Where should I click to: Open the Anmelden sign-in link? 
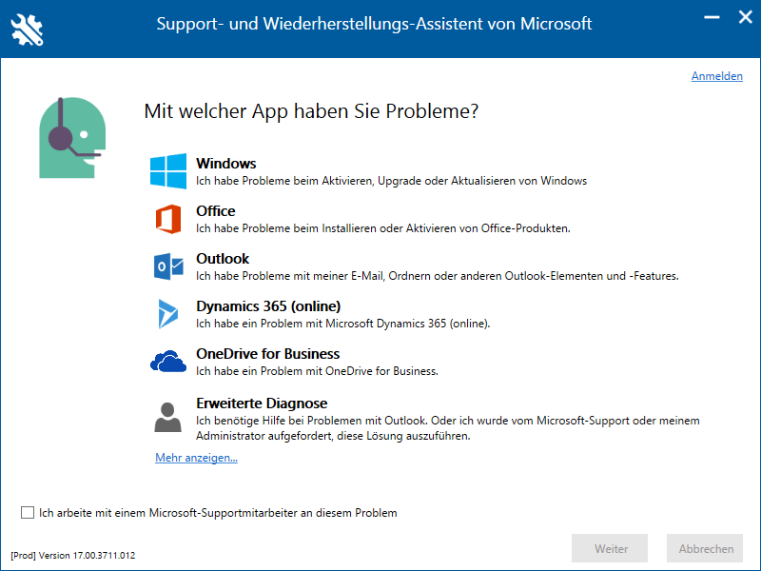click(716, 76)
